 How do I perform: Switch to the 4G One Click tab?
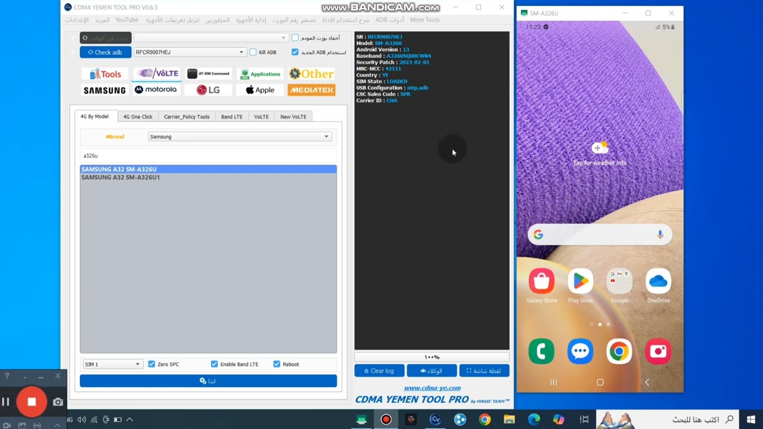coord(138,117)
